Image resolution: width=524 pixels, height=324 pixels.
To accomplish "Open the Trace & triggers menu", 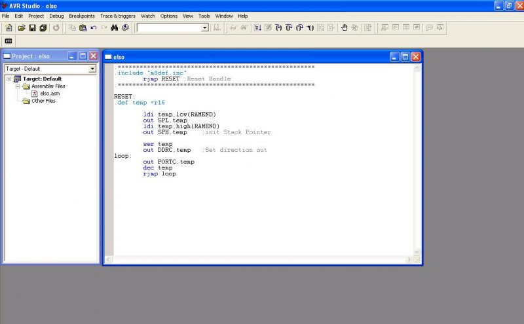I will point(118,16).
